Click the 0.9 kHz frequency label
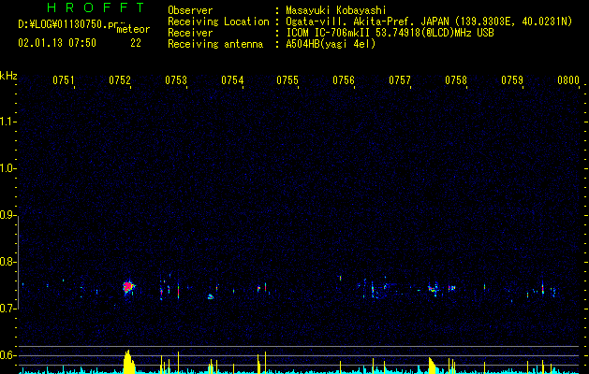Viewport: 589px width, 374px height. point(7,215)
